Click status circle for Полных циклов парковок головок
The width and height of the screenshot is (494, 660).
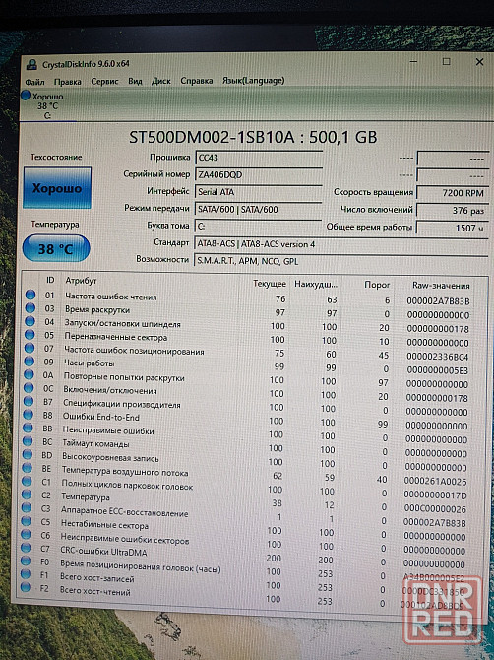click(27, 481)
